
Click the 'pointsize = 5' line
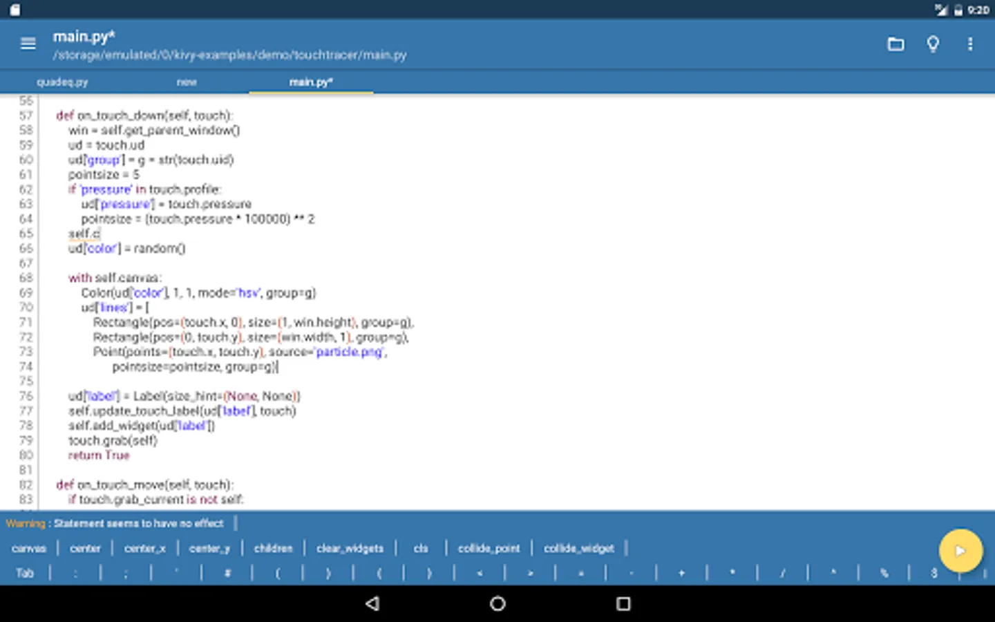tap(104, 174)
